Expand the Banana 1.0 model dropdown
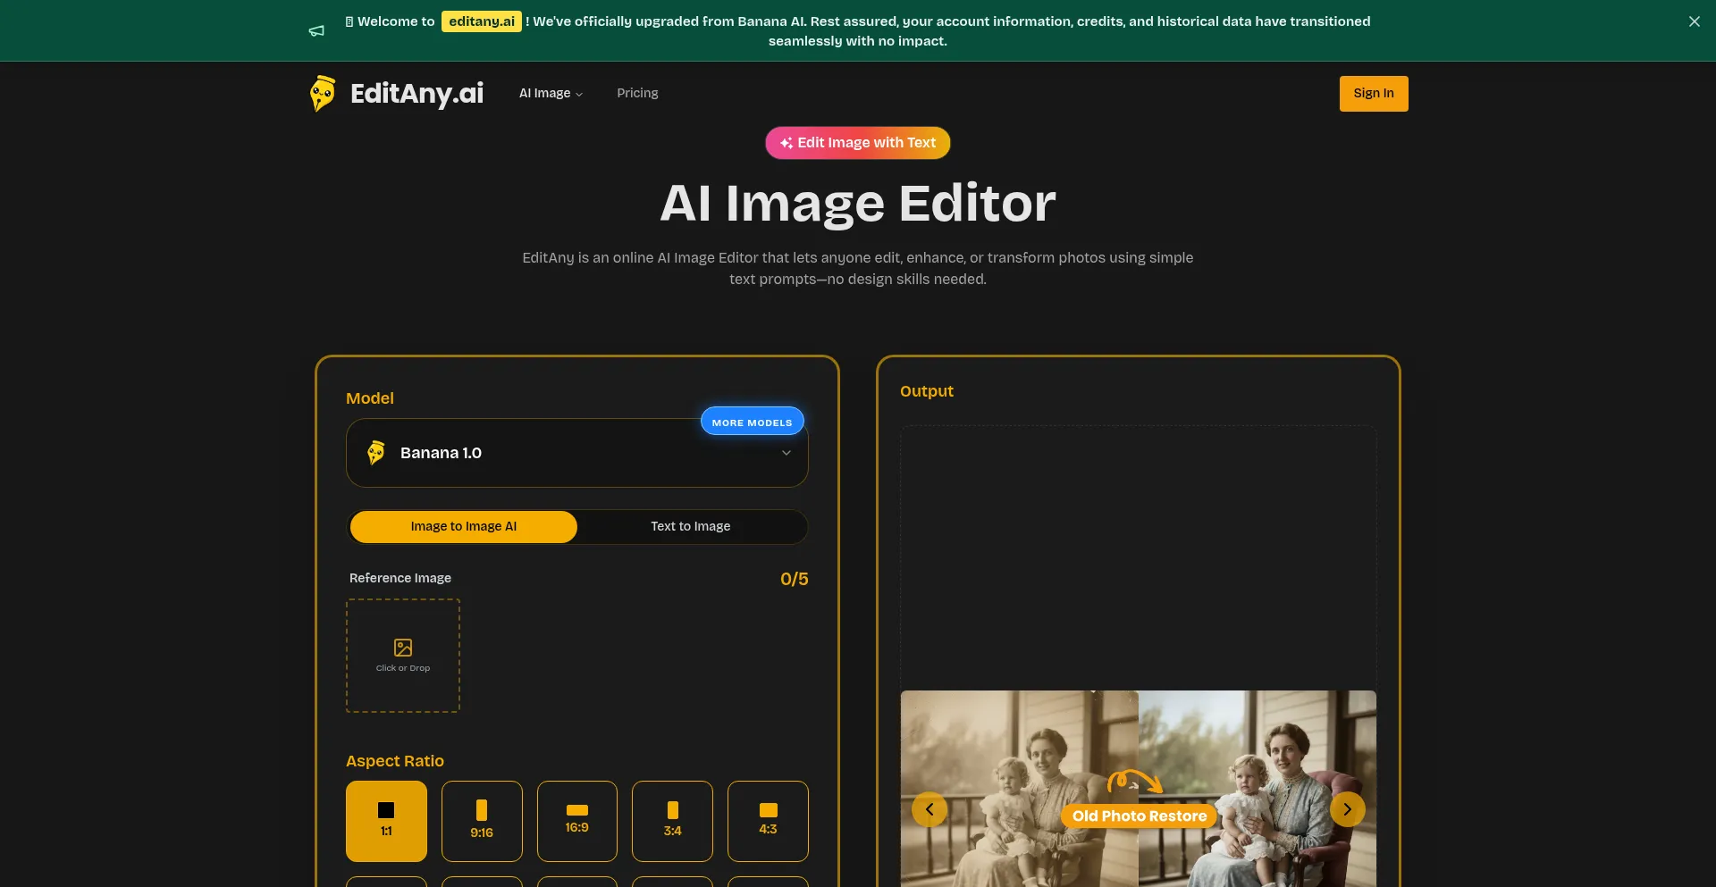This screenshot has width=1716, height=887. pos(577,453)
